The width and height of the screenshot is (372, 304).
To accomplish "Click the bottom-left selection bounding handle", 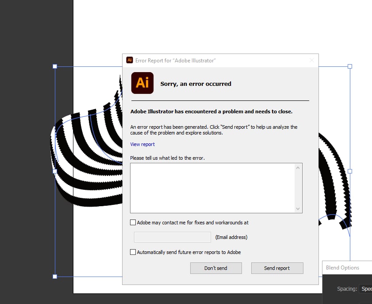I will coord(55,277).
